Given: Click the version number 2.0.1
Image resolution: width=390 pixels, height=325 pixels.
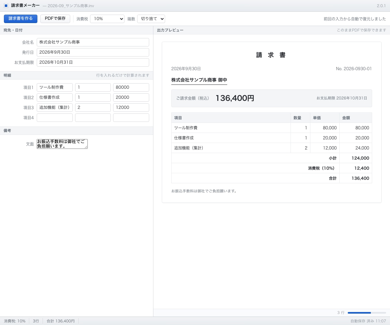Looking at the screenshot, I should pos(381,6).
